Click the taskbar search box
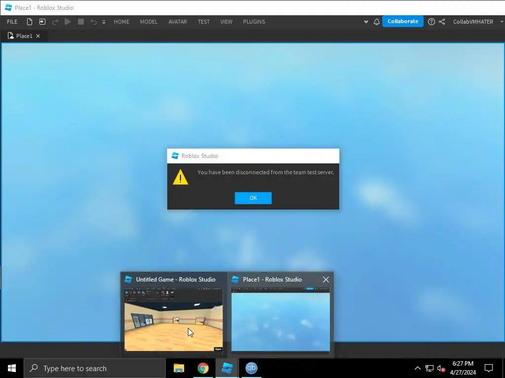The height and width of the screenshot is (378, 505). (x=95, y=368)
